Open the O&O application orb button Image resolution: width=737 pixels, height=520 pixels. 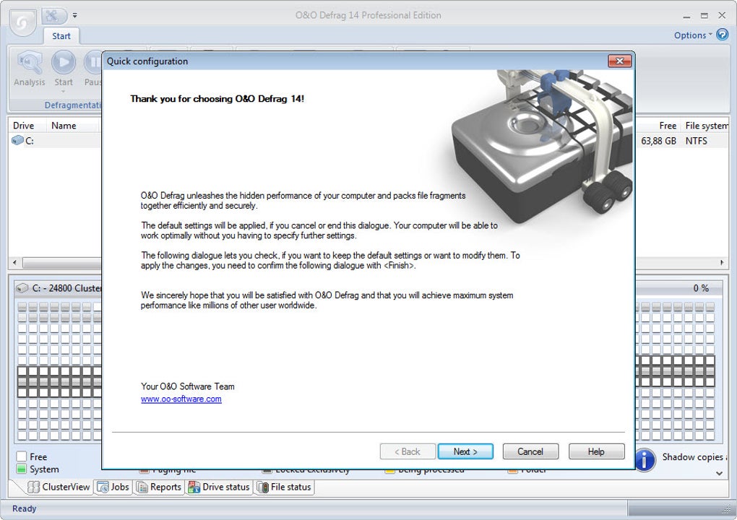point(22,21)
